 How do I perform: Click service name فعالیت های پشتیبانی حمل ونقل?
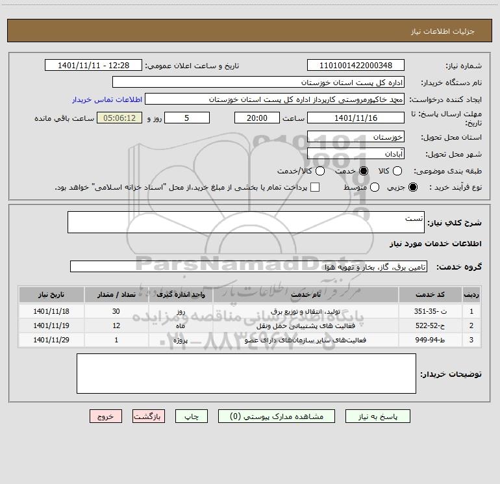point(305,325)
